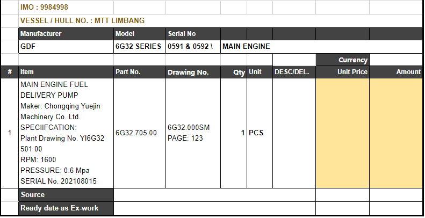Select the Manufacturer header cell
Image resolution: width=425 pixels, height=218 pixels.
(66, 34)
